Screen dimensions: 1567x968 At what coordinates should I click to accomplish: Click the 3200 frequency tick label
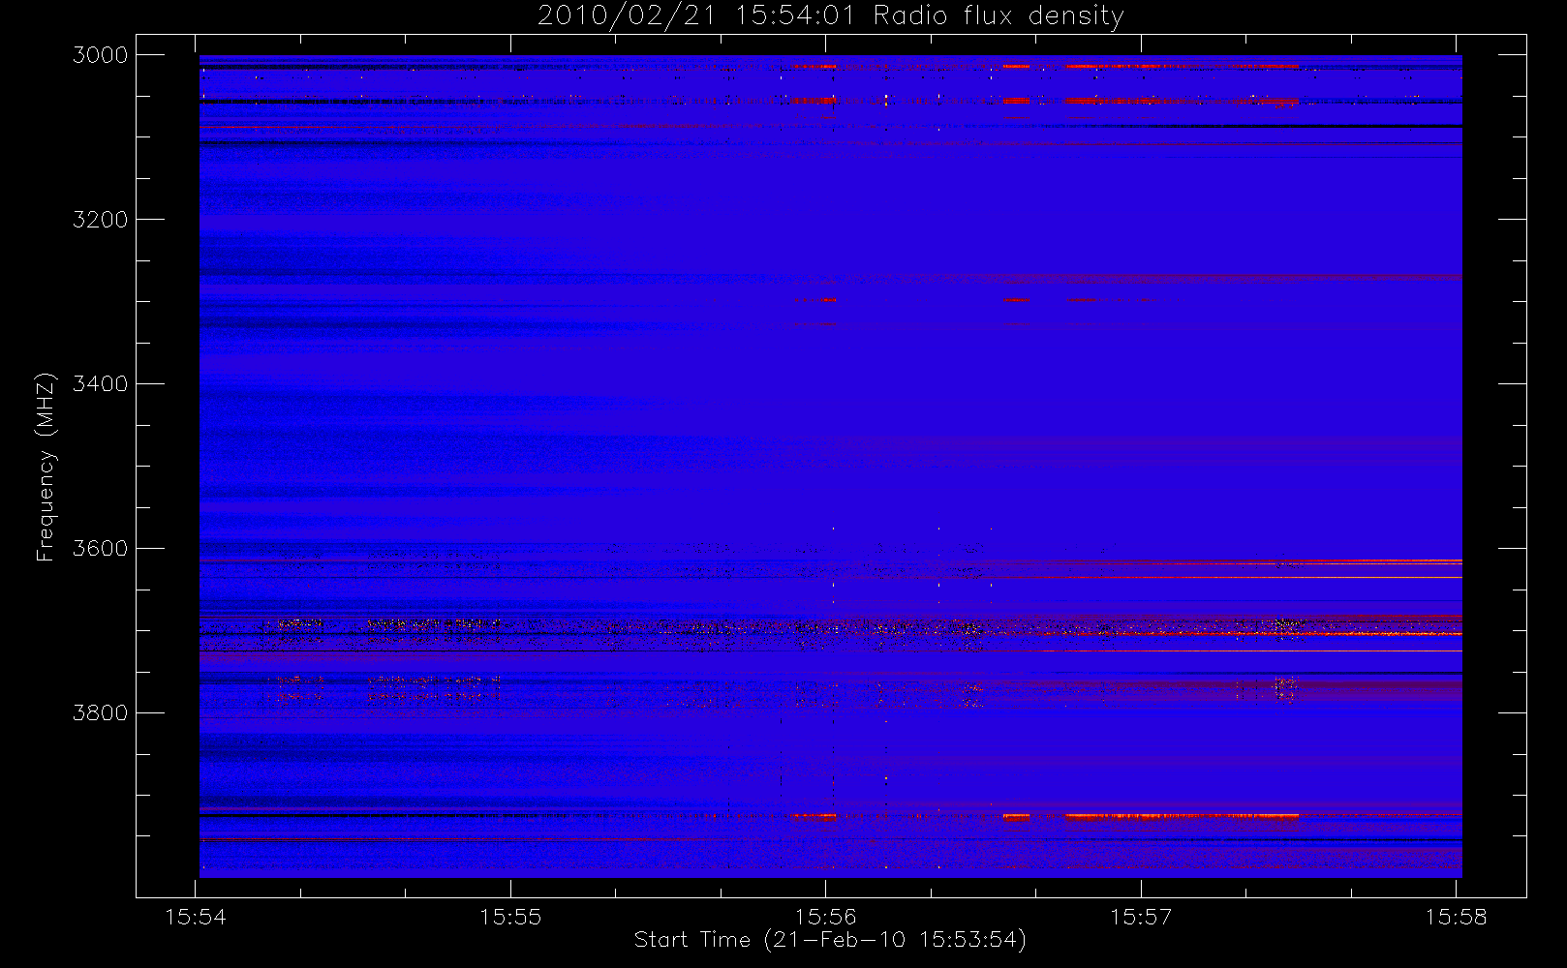coord(101,220)
